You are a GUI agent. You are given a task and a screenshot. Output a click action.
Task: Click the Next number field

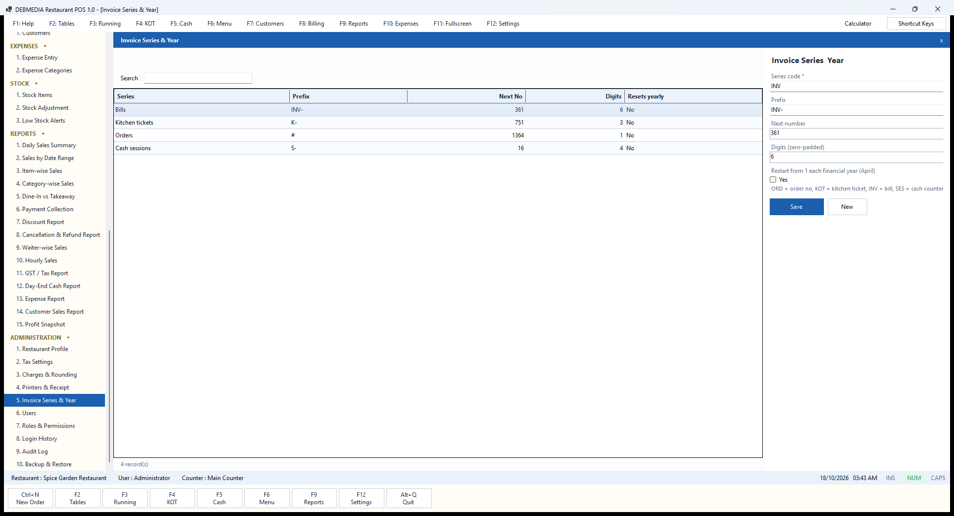(x=856, y=133)
